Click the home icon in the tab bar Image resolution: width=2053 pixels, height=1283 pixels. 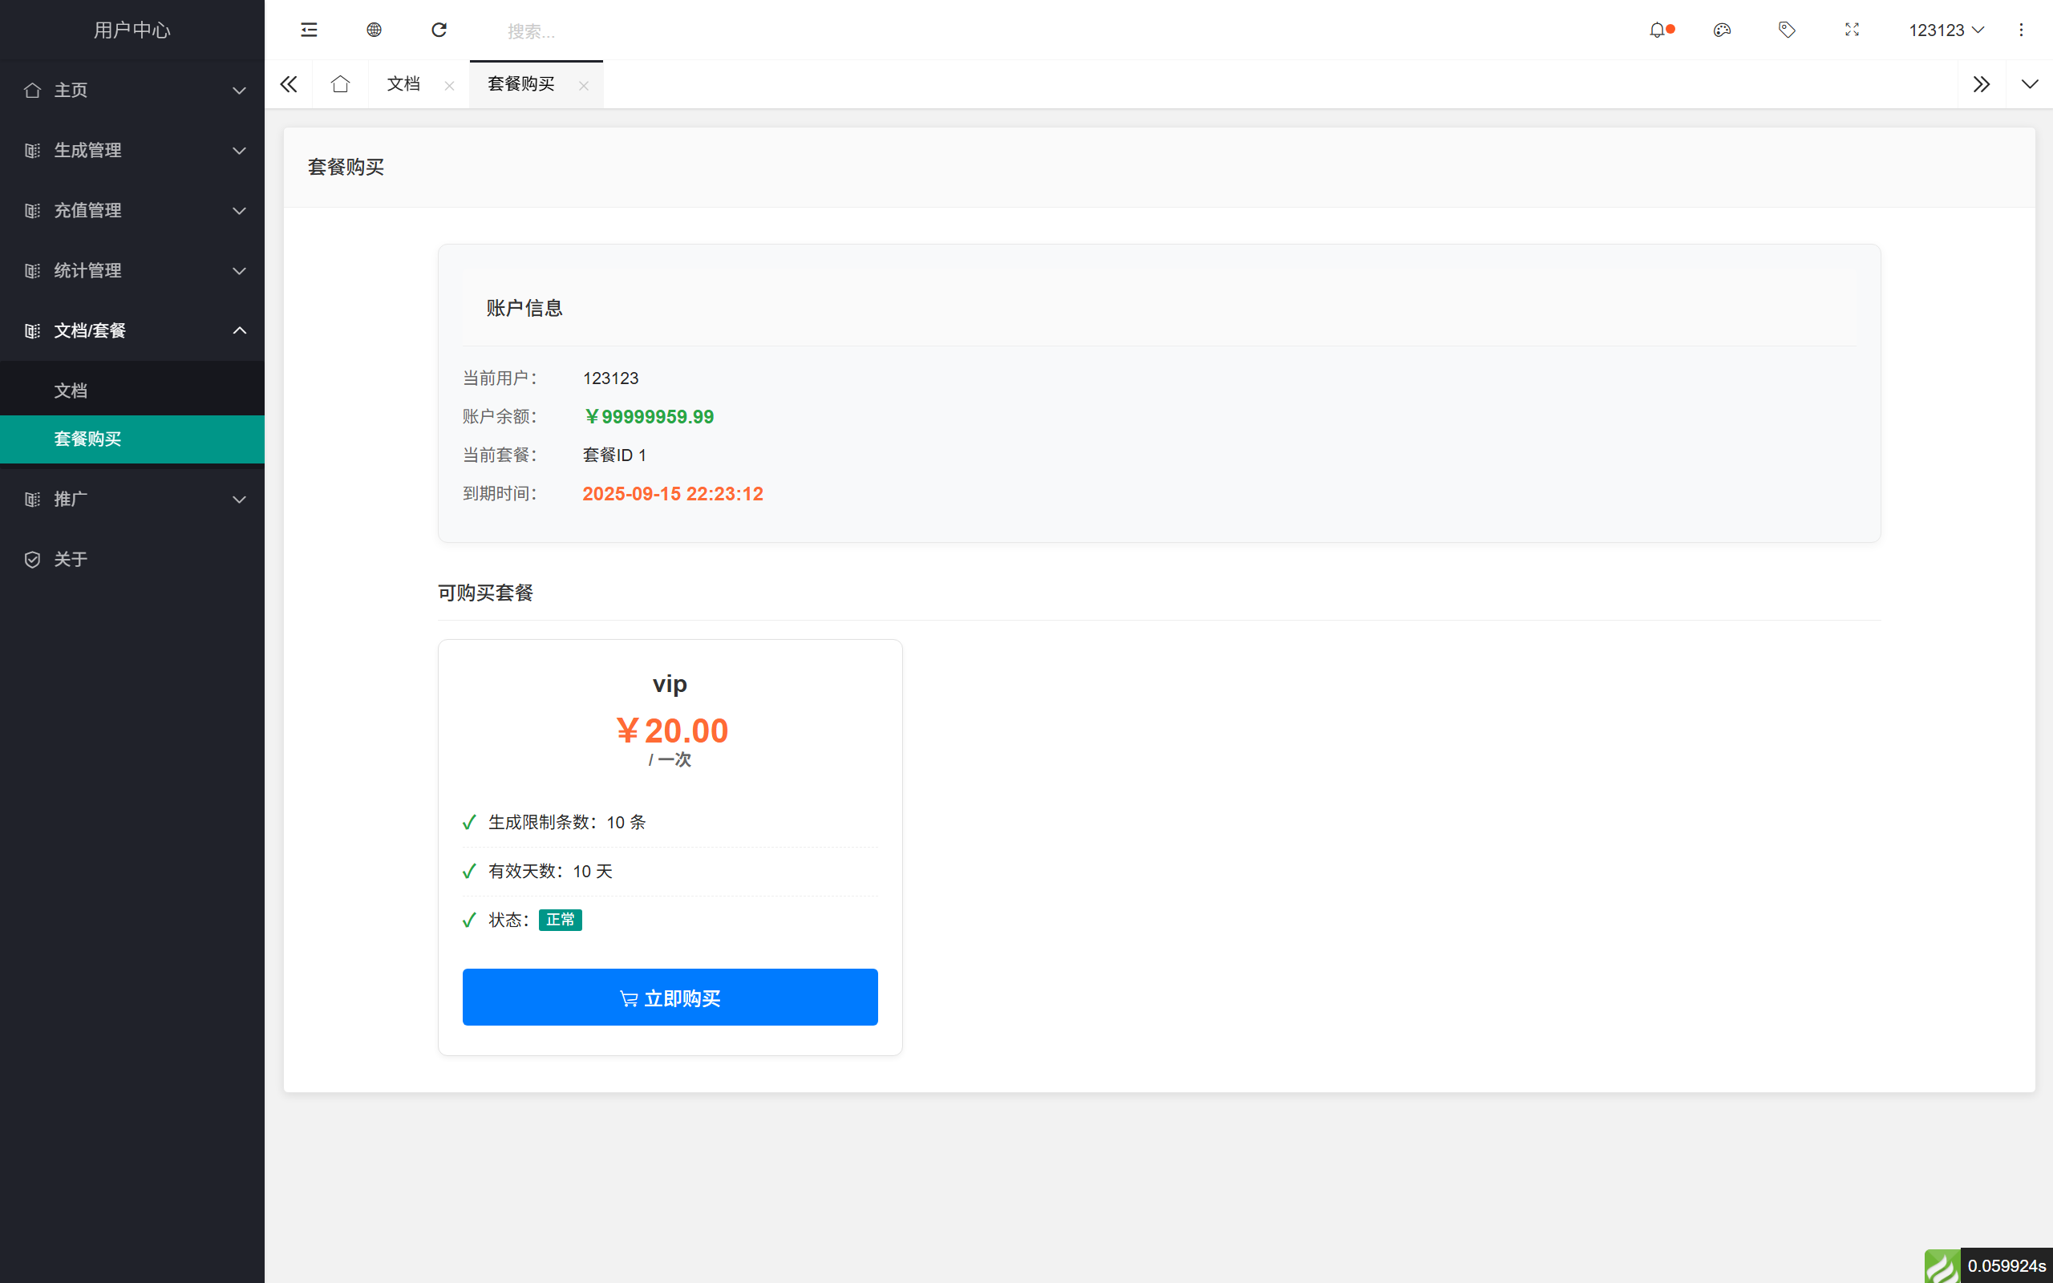[x=340, y=84]
